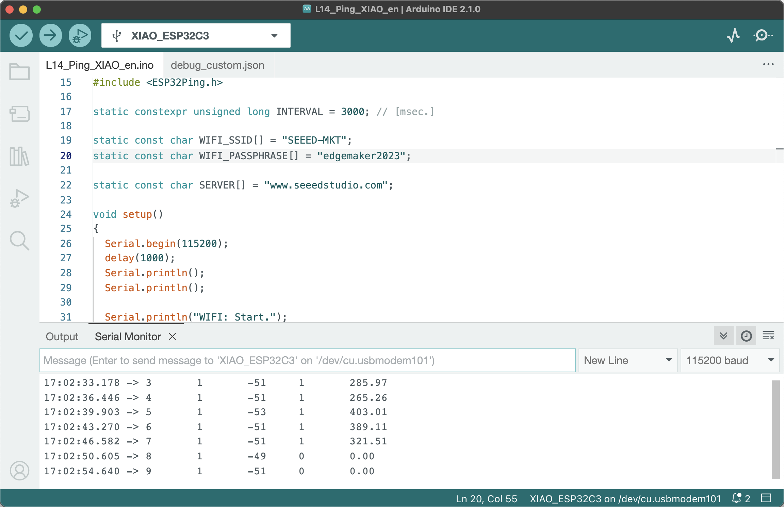
Task: Click the Serial Monitor vertical scrollbar
Action: (775, 429)
